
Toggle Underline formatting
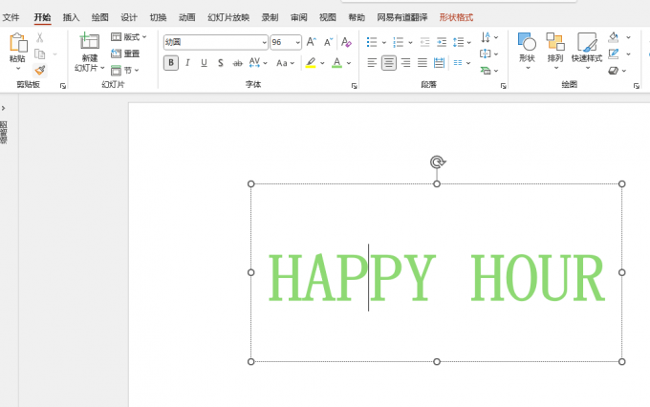(x=204, y=63)
